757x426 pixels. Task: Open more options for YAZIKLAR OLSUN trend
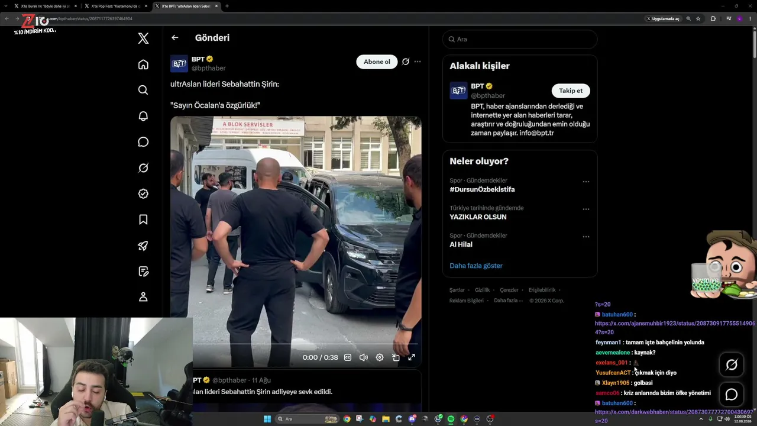click(x=586, y=209)
